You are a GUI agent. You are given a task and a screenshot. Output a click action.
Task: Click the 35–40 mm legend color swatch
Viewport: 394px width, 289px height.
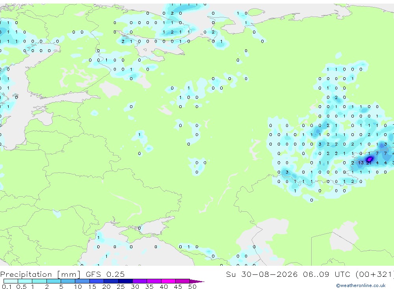(154, 281)
